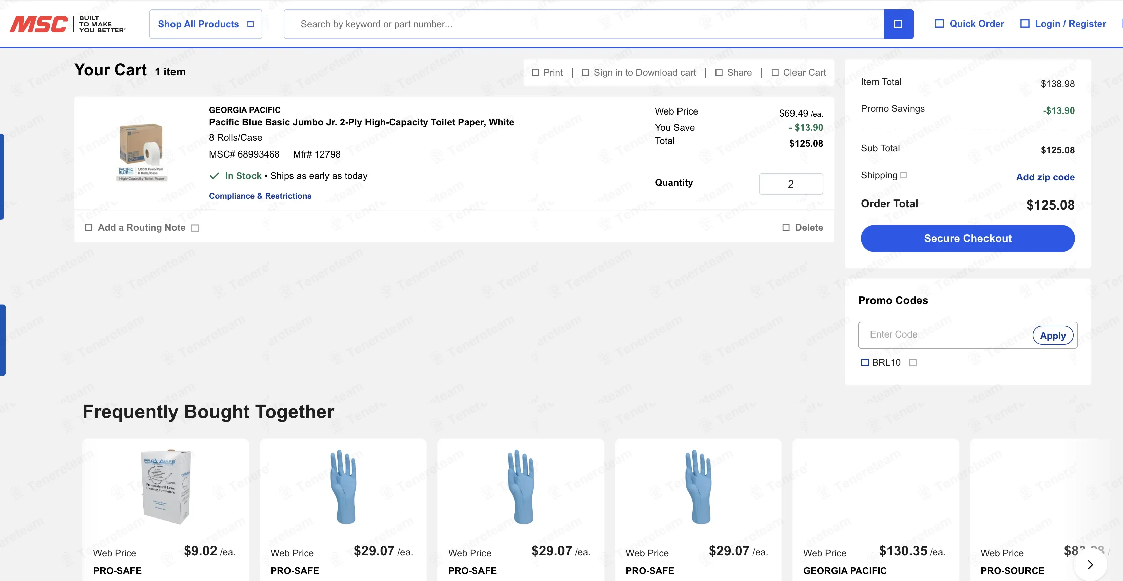
Task: Click the Order Total $125.08 value
Action: (1050, 205)
